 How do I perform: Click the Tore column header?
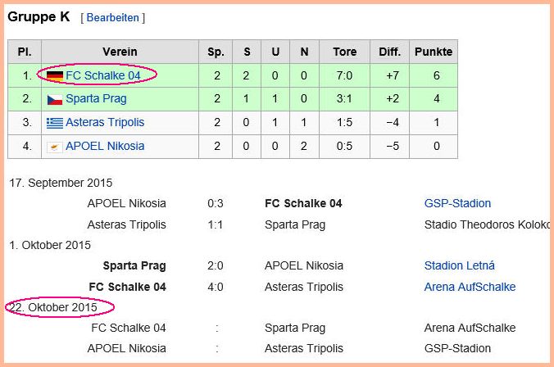point(344,52)
